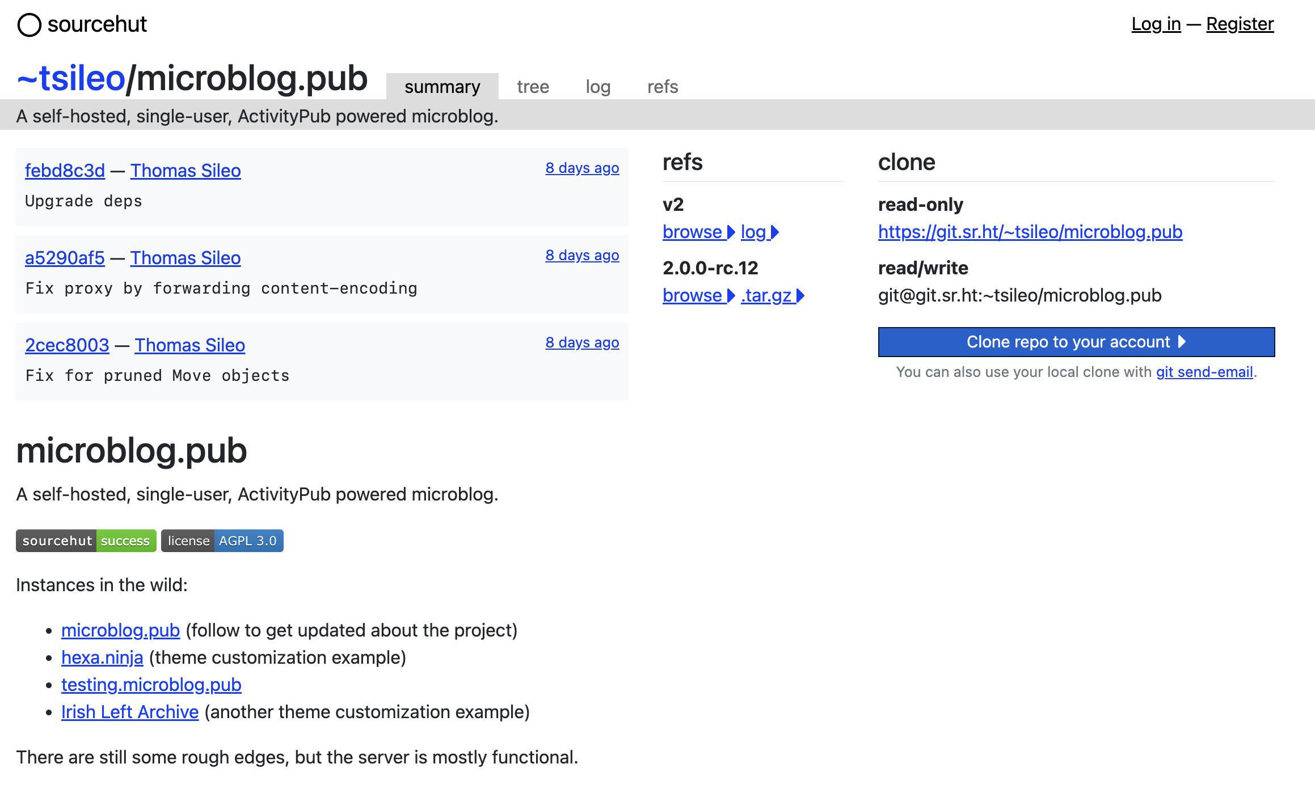Open the sourcehut home link text

(x=97, y=24)
